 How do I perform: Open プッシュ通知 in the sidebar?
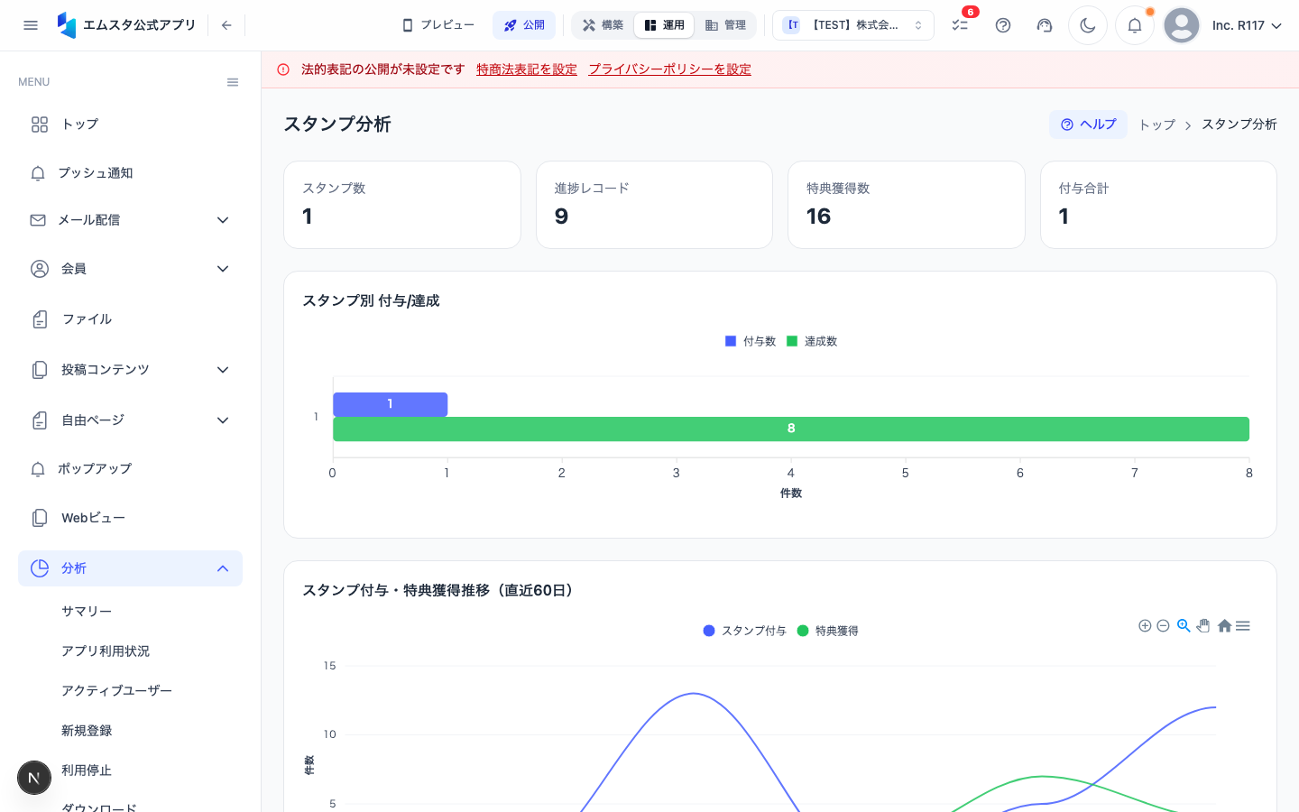(130, 173)
